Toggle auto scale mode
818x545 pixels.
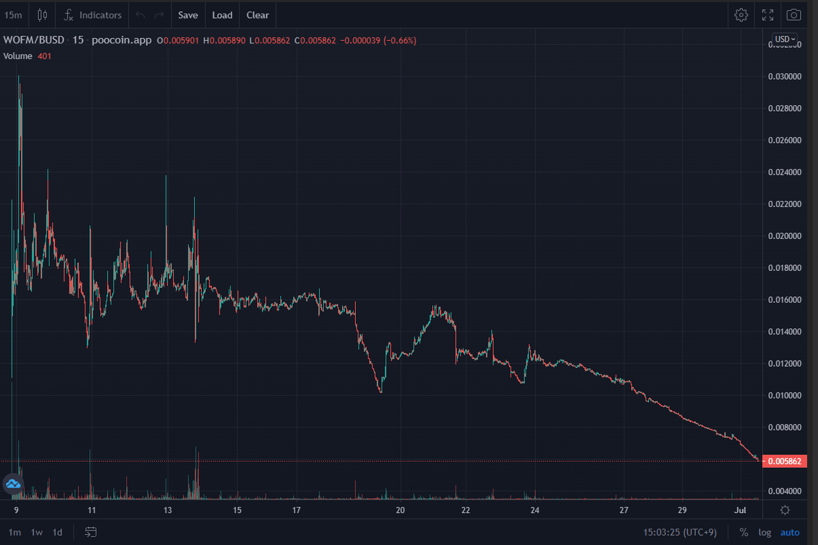coord(790,532)
